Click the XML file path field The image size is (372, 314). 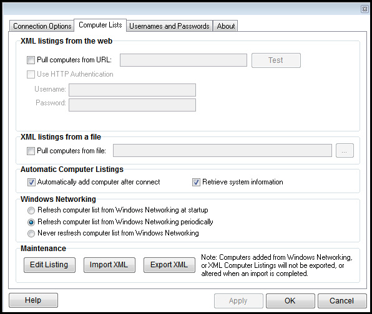click(x=222, y=150)
